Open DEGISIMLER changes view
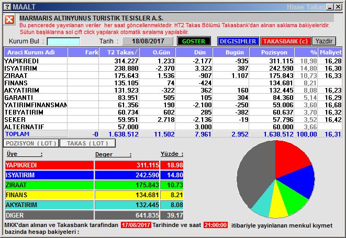 pyautogui.click(x=238, y=41)
